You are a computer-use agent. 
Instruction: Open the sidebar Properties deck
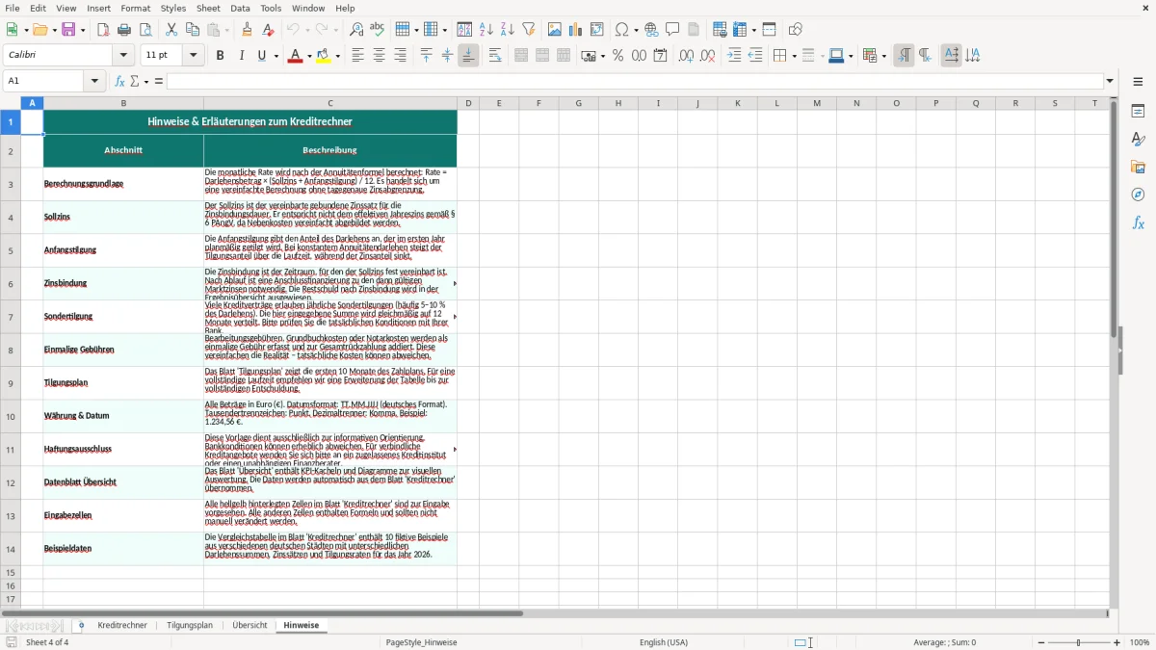tap(1138, 112)
